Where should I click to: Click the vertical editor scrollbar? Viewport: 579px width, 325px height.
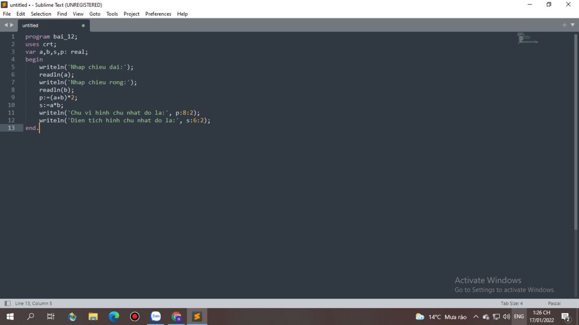pos(575,133)
